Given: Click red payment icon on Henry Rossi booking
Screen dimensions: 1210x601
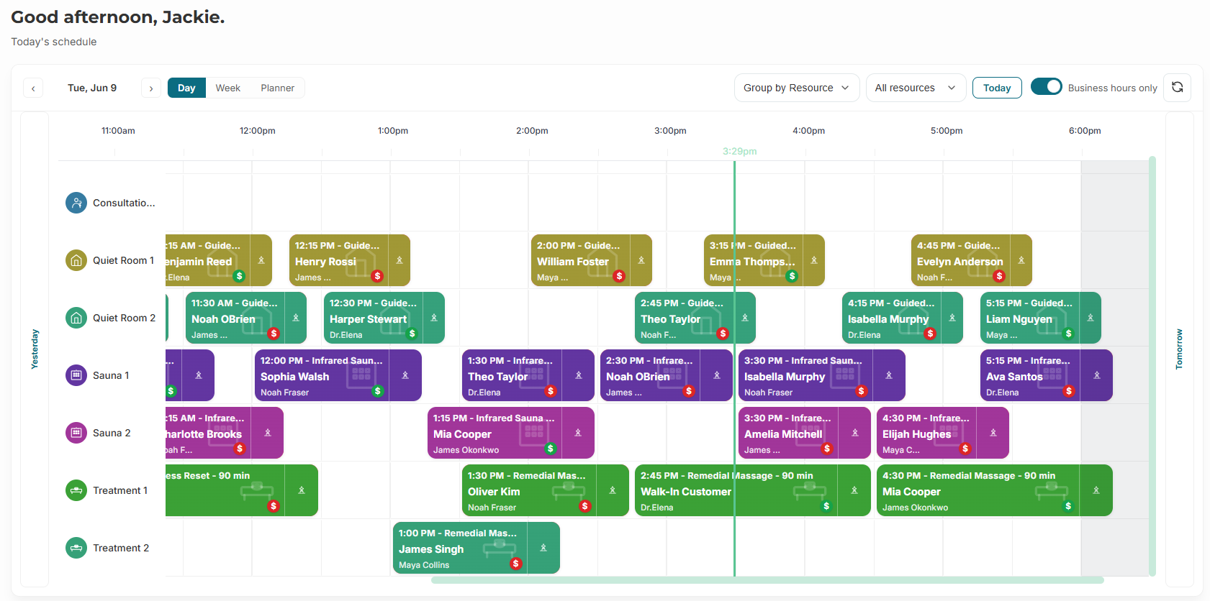Looking at the screenshot, I should click(377, 276).
